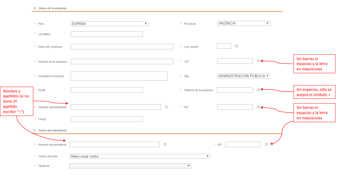Click help icon next to representative NIF field

pos(258,107)
